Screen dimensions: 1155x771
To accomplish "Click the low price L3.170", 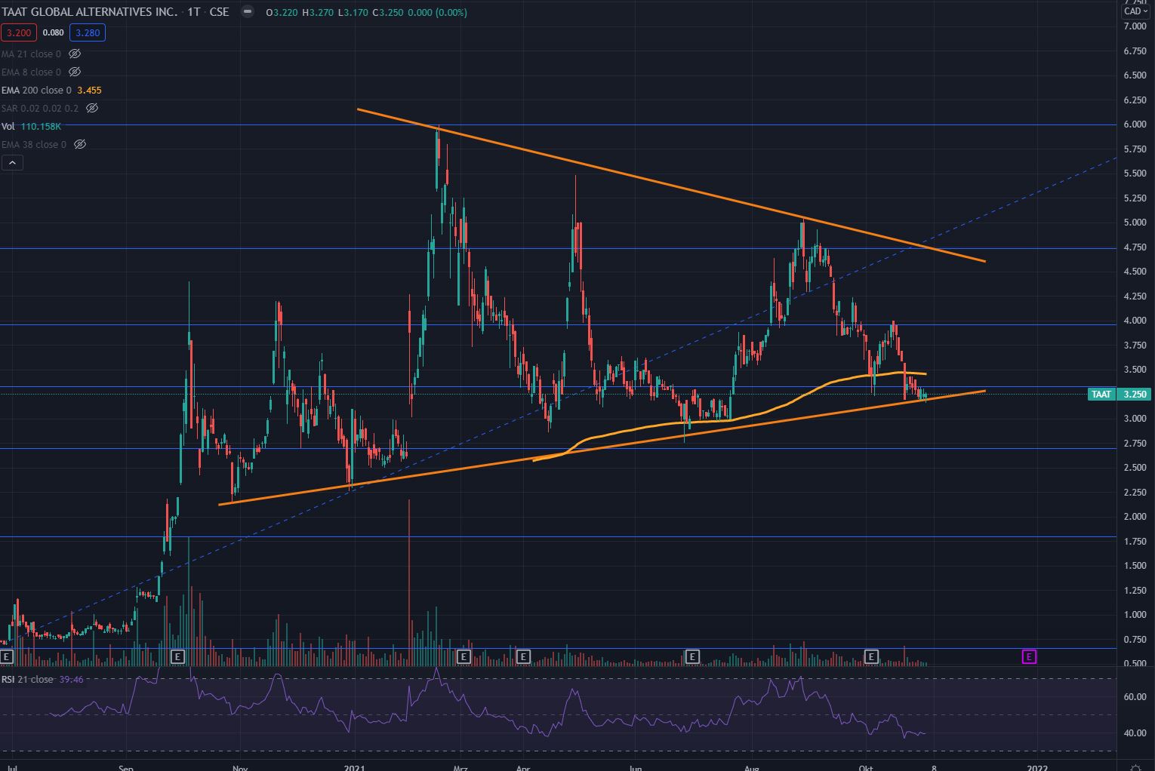I will click(353, 12).
